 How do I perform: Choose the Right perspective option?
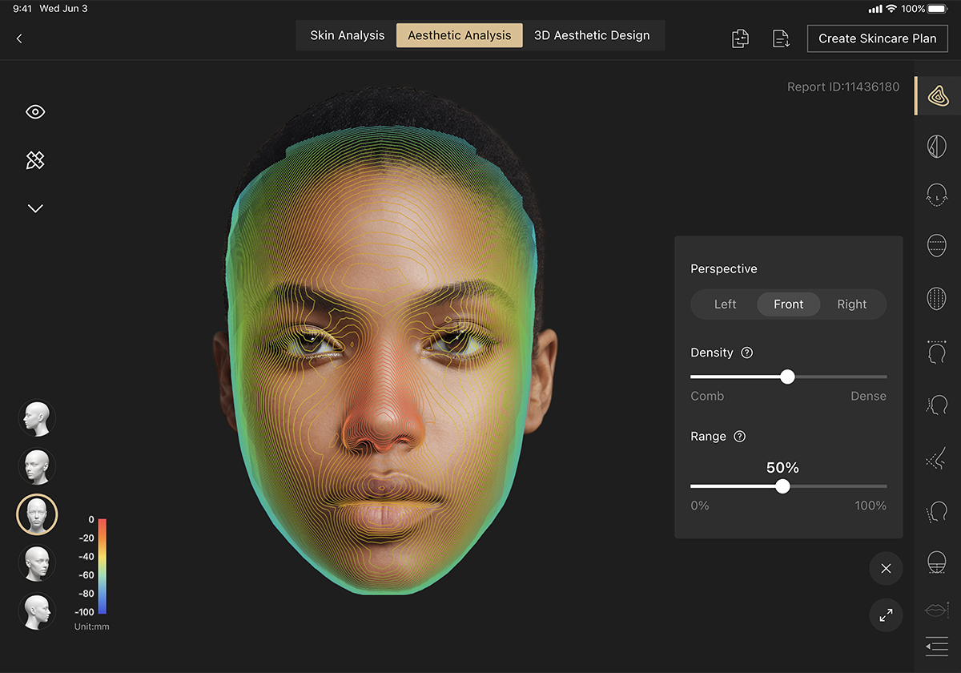point(852,304)
